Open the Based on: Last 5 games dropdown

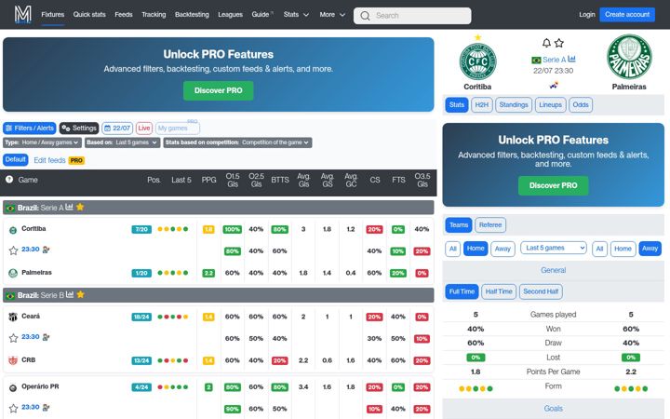click(x=122, y=142)
